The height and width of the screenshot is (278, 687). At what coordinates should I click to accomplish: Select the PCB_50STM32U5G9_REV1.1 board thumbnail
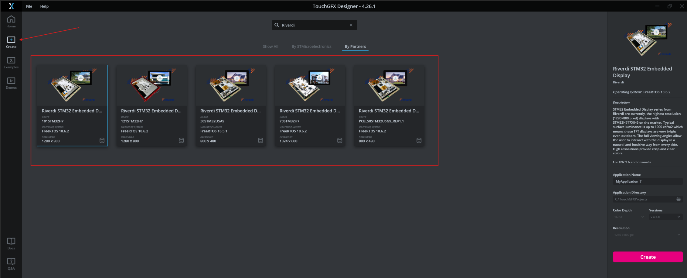(x=389, y=85)
